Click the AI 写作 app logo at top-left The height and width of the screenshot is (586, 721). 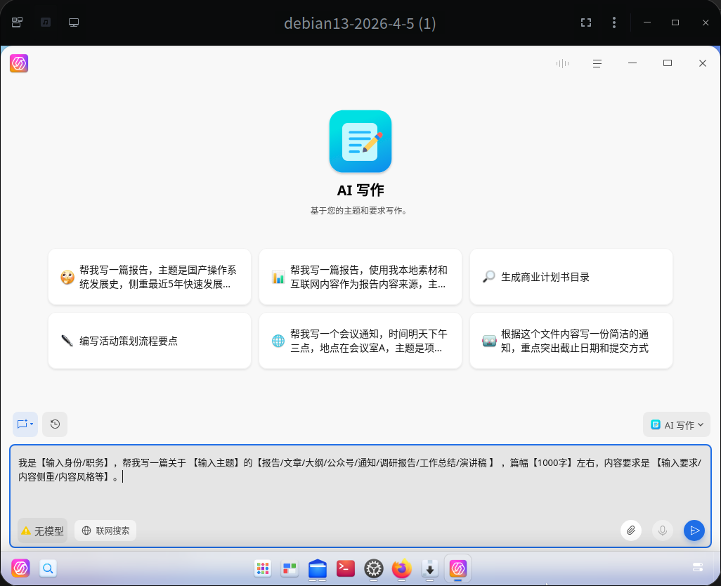(x=18, y=63)
